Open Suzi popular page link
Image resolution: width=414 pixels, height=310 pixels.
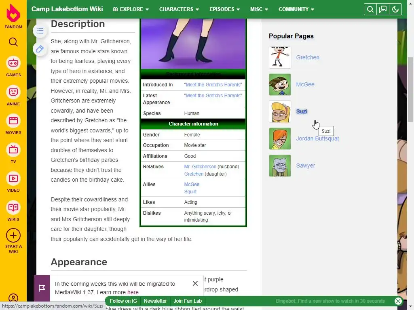[x=302, y=111]
